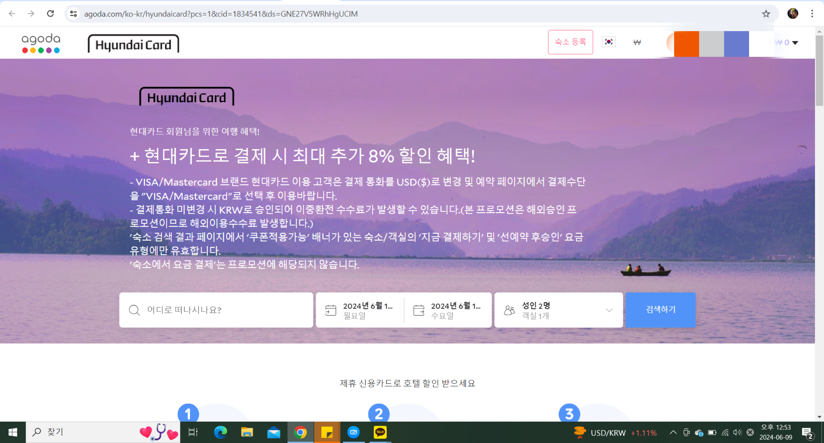Click the taskbar search box 찾기
The height and width of the screenshot is (443, 824).
click(x=103, y=432)
